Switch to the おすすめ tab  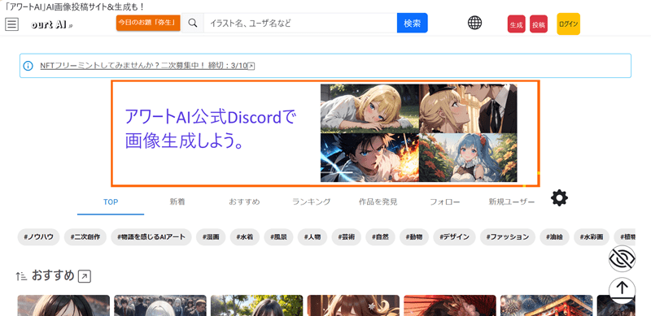244,202
